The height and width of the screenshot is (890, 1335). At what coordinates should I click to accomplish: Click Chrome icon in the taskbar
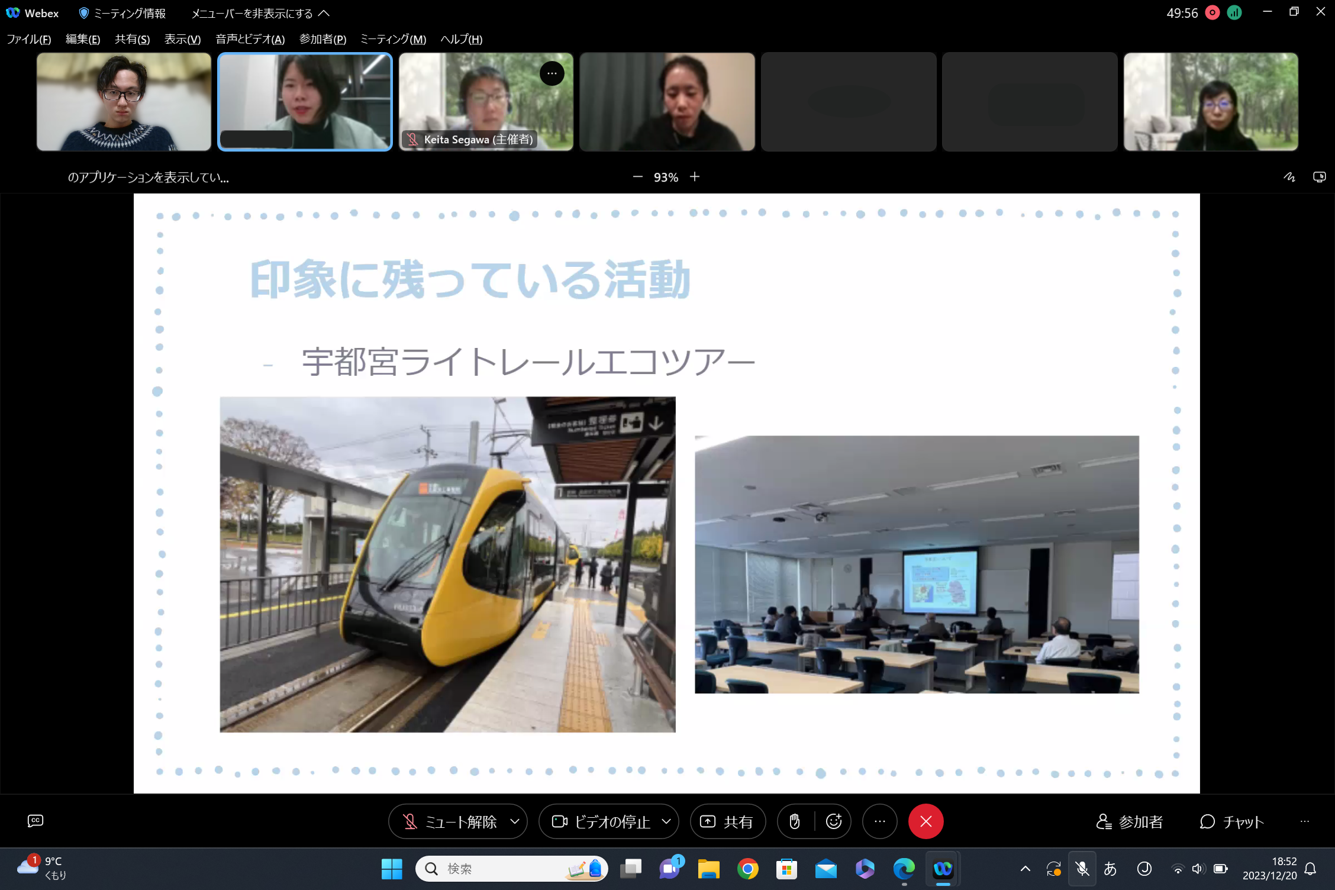tap(747, 869)
